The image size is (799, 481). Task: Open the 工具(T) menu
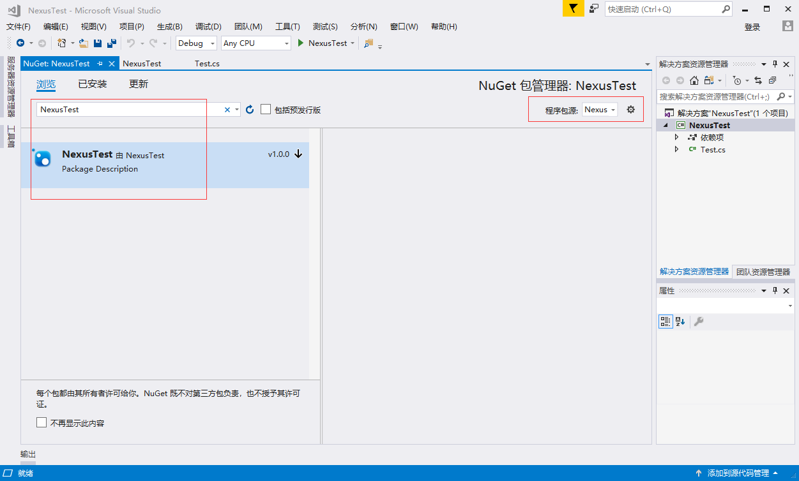[287, 26]
